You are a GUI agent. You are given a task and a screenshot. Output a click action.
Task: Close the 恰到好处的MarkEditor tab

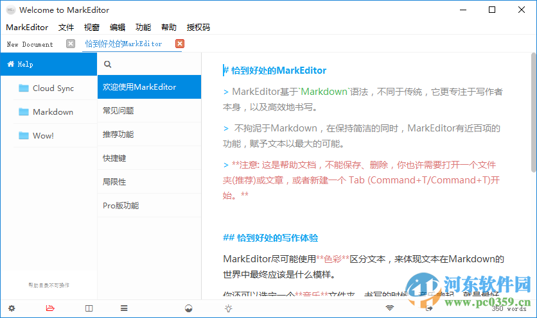click(180, 44)
